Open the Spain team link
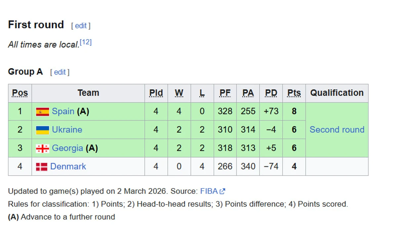The width and height of the screenshot is (397, 225). pos(63,111)
